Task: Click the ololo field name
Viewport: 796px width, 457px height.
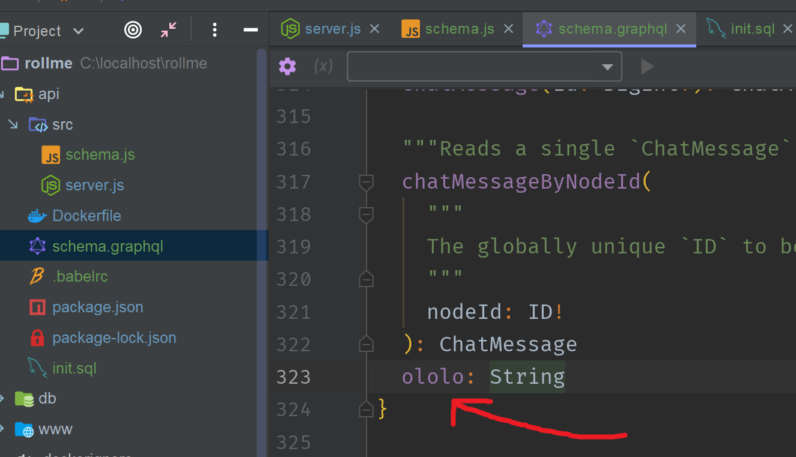Action: click(x=433, y=377)
